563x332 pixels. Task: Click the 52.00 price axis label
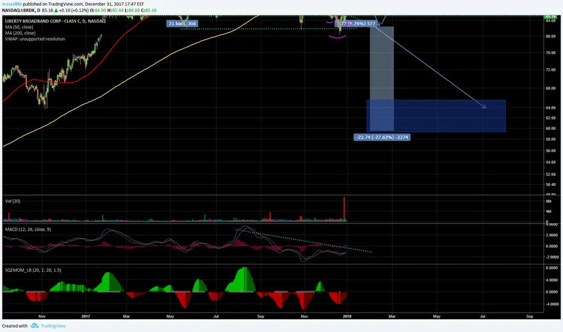tap(550, 174)
